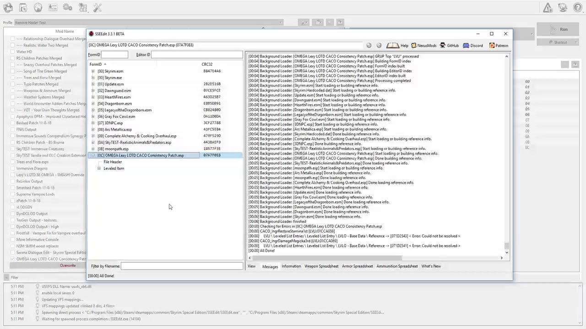The image size is (586, 329).
Task: Expand [05] LegacyoftheDragonborn.esm node
Action: pos(93,110)
